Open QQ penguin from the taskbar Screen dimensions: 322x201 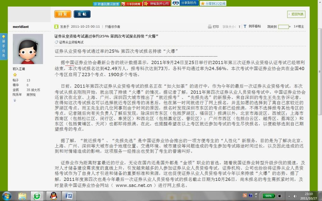click(53, 196)
